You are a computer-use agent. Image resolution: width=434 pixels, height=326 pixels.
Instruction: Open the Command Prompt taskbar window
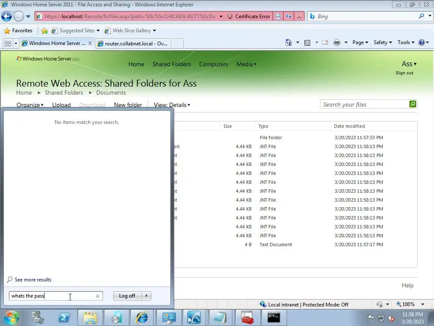pos(273,318)
